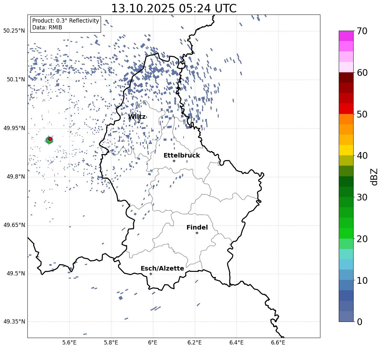
Task: Click the colorbar tick label 70
Action: point(362,31)
